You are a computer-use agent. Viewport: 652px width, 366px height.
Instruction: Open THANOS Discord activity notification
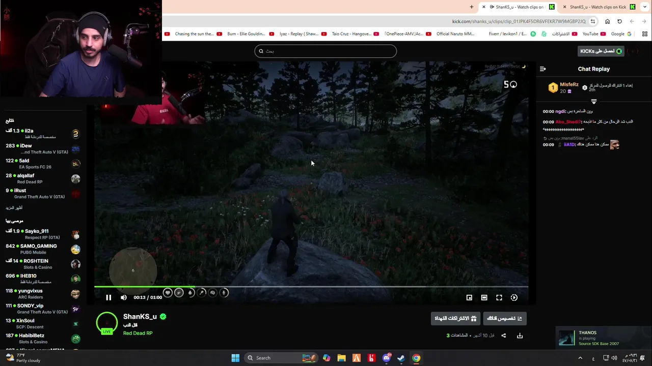click(x=603, y=338)
